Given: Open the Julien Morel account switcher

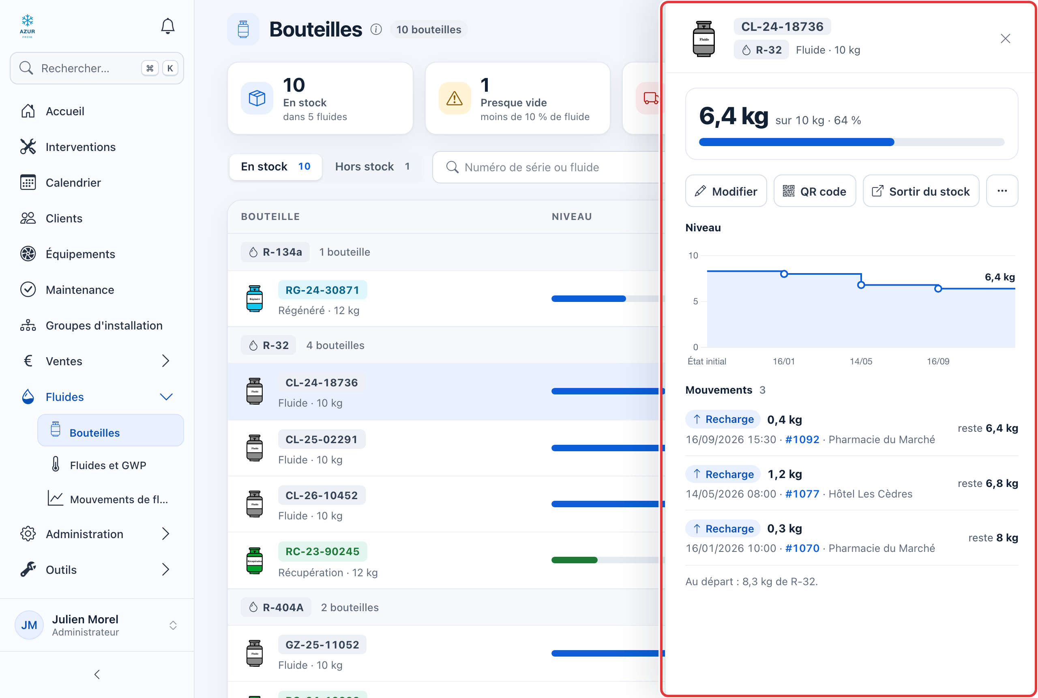Looking at the screenshot, I should 97,625.
